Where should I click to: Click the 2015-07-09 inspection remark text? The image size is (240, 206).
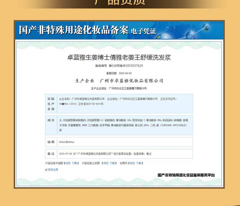coord(105,154)
